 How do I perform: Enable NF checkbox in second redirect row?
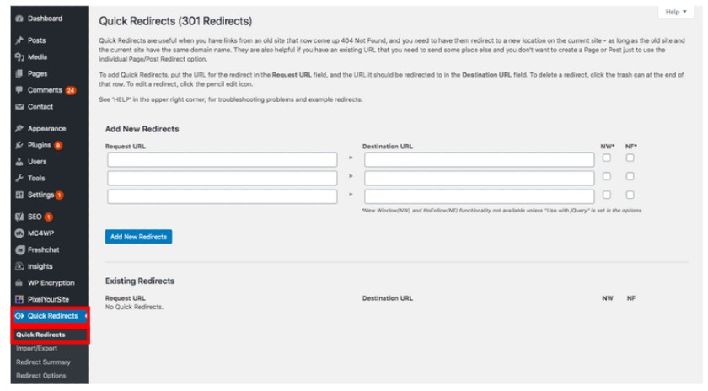click(630, 176)
